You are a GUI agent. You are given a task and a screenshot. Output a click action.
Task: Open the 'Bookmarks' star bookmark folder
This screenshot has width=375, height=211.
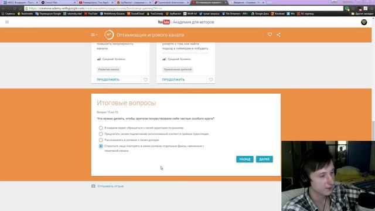tap(25, 13)
